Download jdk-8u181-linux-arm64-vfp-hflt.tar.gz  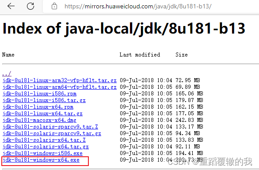pyautogui.click(x=60, y=87)
